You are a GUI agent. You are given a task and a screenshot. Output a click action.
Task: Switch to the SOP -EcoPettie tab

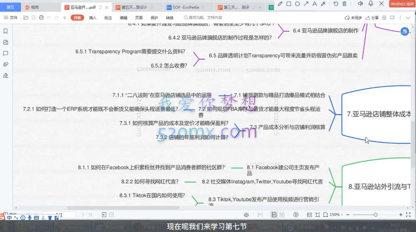click(185, 7)
